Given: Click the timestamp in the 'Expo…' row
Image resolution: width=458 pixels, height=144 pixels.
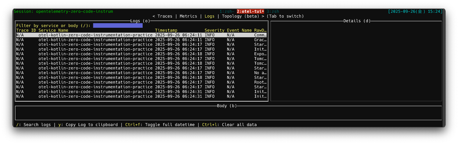Looking at the screenshot, I should (x=179, y=54).
